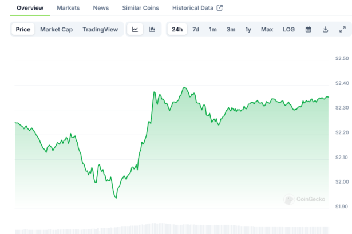This screenshot has height=234, width=352.
Task: Open the calendar date range picker
Action: pyautogui.click(x=308, y=29)
